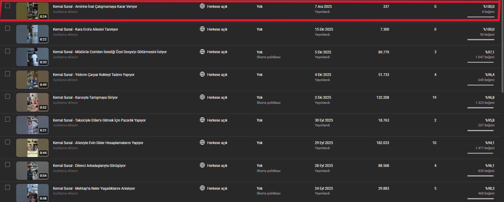Click 'Shorts politikası' in Müdürün Esin'den row
The image size is (504, 202).
pyautogui.click(x=268, y=57)
